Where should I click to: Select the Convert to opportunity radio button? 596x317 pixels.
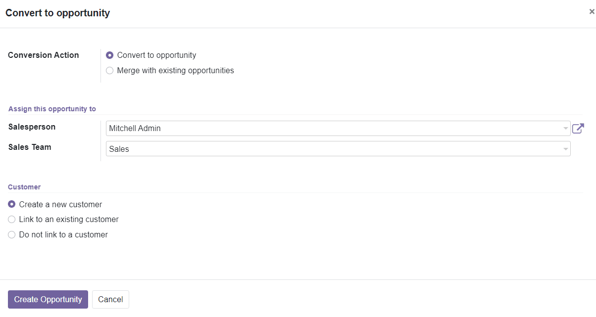click(109, 55)
